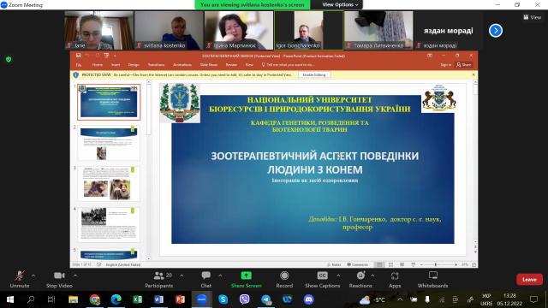Open the Participants panel
Viewport: 548px width, 308px height.
click(x=159, y=280)
